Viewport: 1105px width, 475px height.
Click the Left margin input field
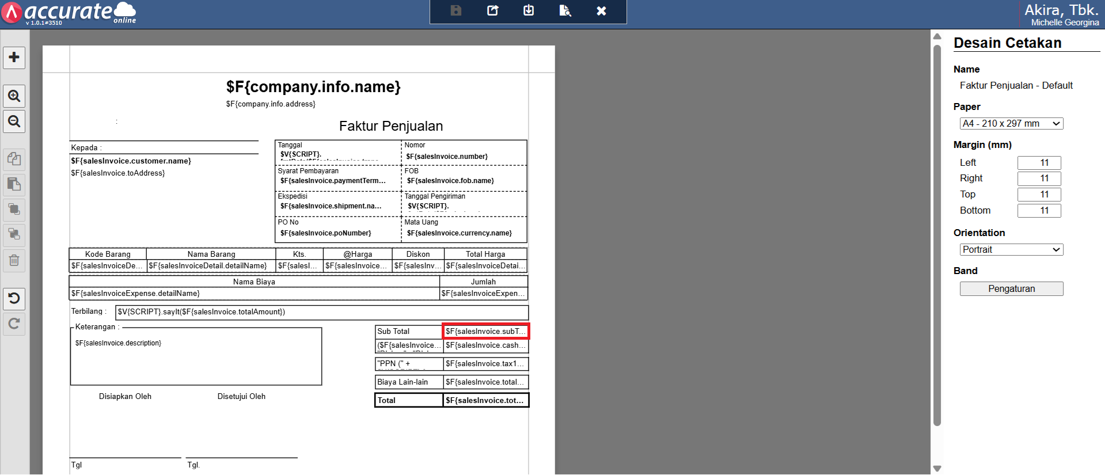pos(1039,163)
